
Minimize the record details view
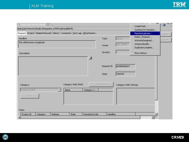click(x=168, y=24)
